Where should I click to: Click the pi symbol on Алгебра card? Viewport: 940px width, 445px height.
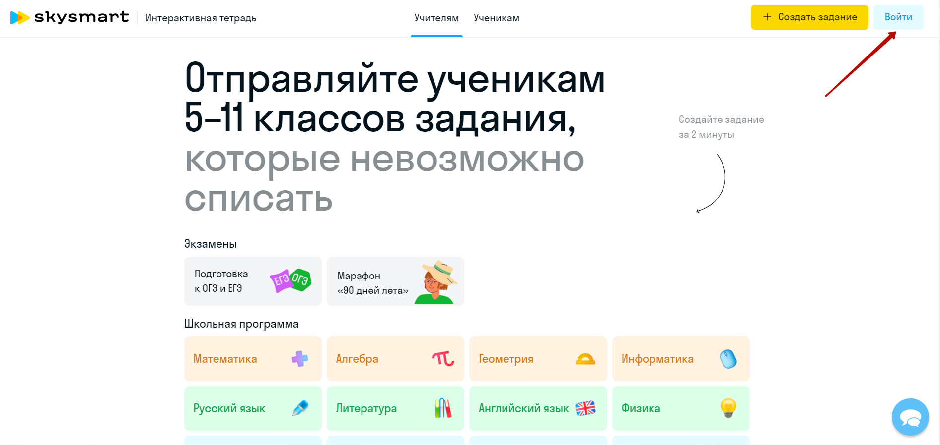(443, 359)
